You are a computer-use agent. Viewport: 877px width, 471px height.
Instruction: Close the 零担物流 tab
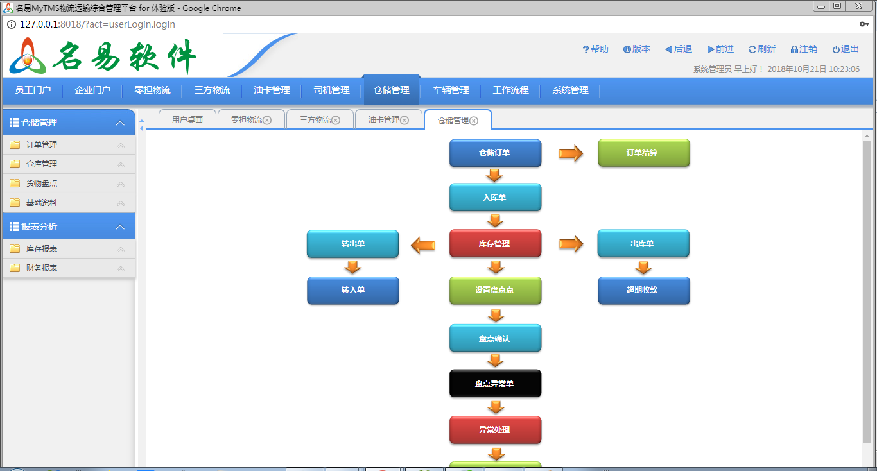click(268, 119)
